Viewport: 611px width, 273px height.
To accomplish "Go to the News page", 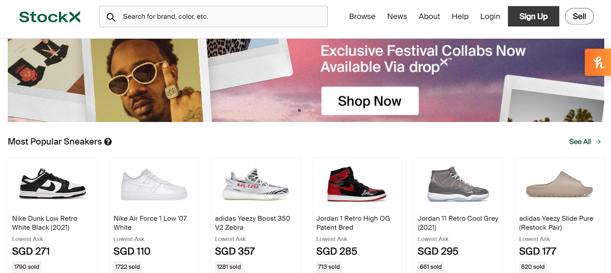I will [x=397, y=16].
